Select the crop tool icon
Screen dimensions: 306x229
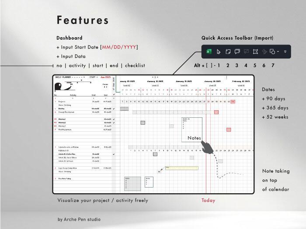(x=255, y=51)
